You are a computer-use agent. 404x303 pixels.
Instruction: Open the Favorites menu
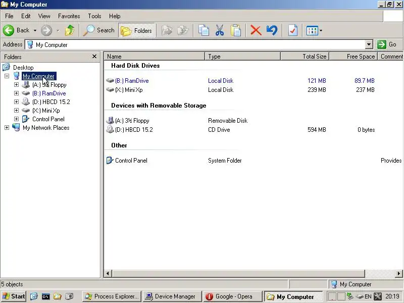69,16
